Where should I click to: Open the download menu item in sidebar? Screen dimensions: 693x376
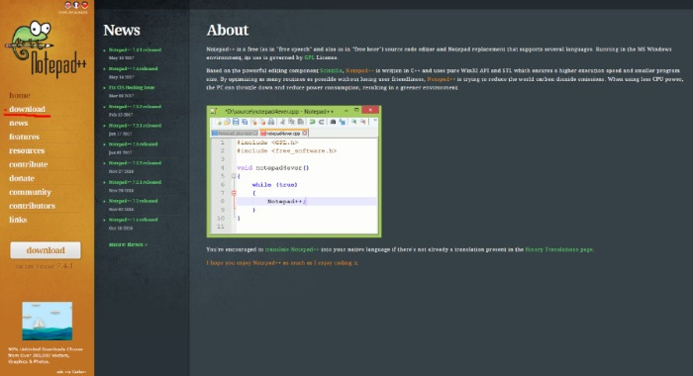click(27, 109)
